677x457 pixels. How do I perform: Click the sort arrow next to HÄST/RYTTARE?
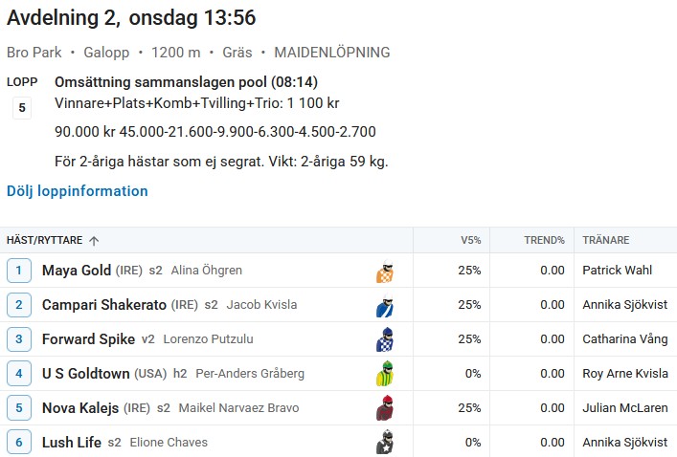(94, 241)
